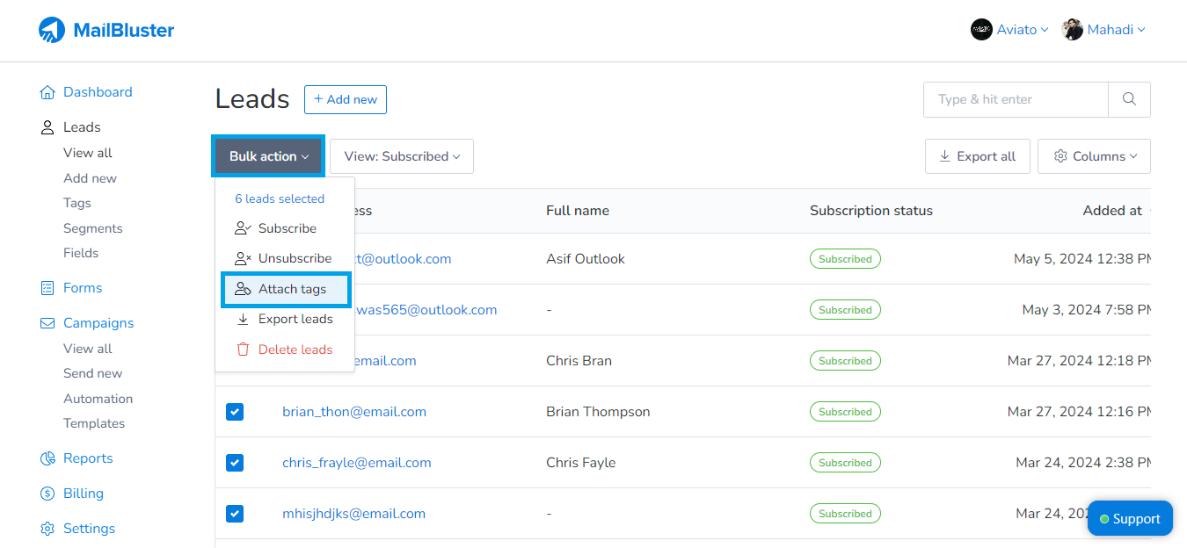The width and height of the screenshot is (1187, 548).
Task: Click the MailBluster logo icon
Action: 50,29
